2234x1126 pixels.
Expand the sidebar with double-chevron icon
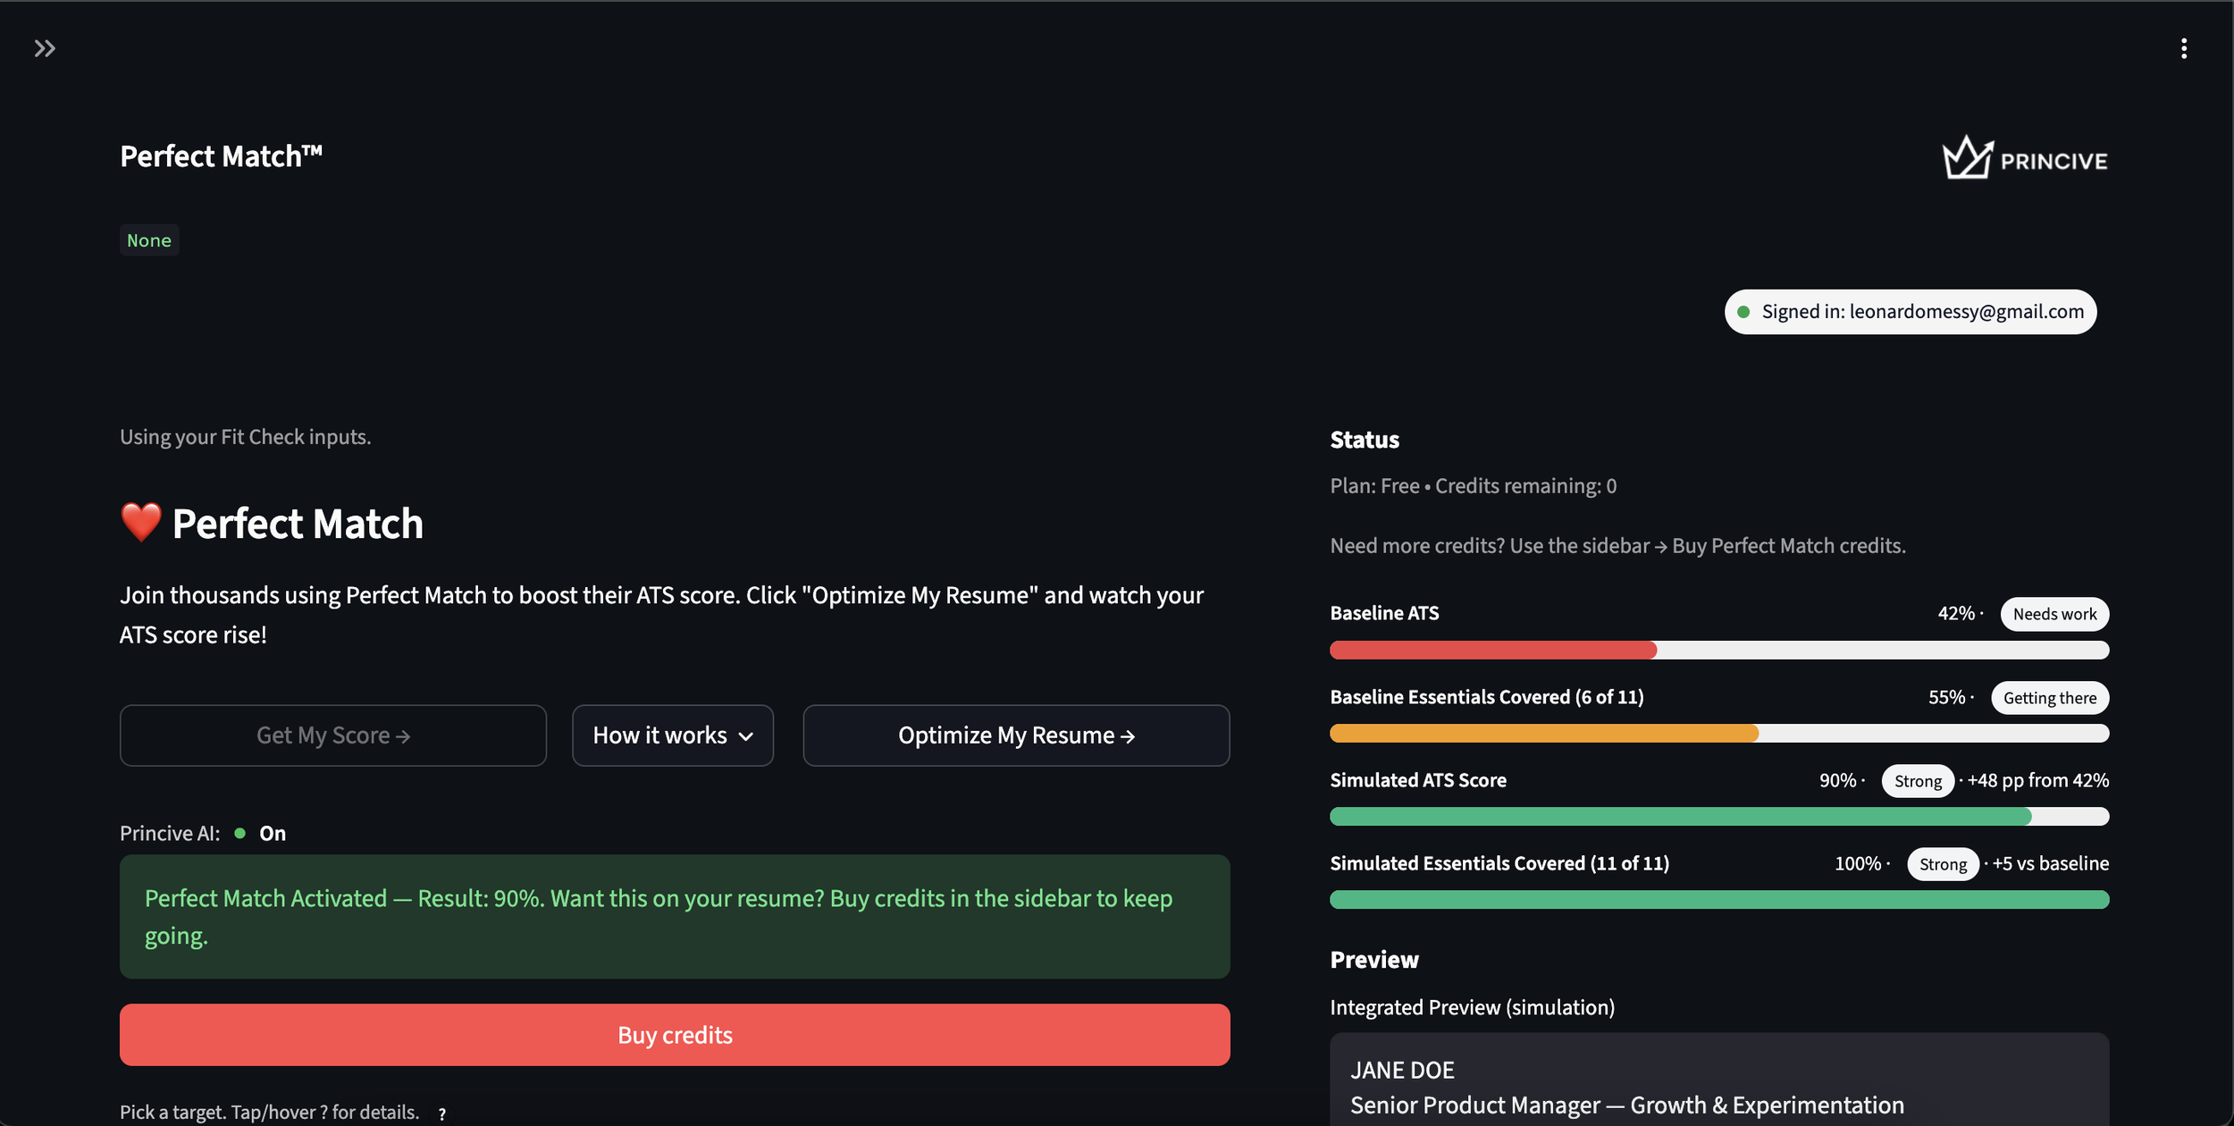click(x=45, y=48)
